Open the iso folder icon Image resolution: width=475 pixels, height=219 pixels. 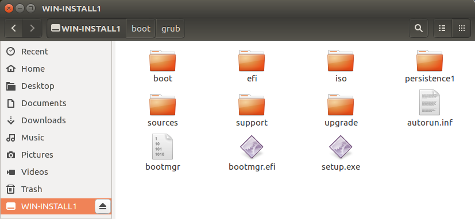[341, 61]
